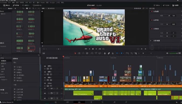Mute audio track A4 with M
182x104 pixels.
point(57,93)
